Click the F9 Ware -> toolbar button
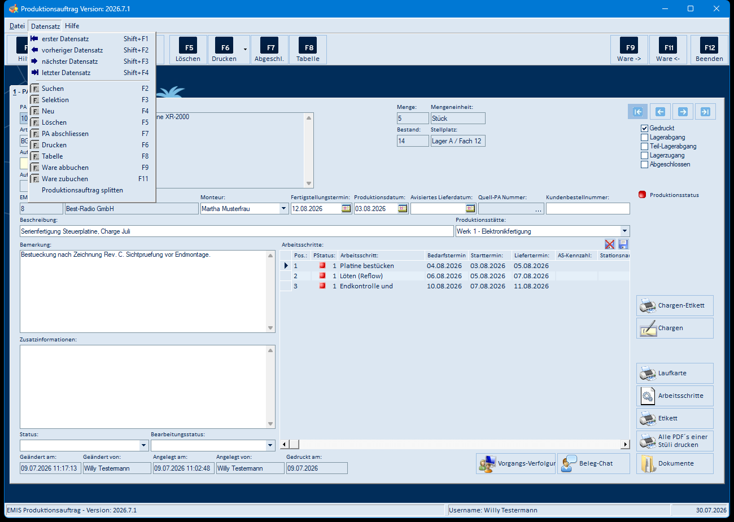734x522 pixels. click(x=629, y=50)
